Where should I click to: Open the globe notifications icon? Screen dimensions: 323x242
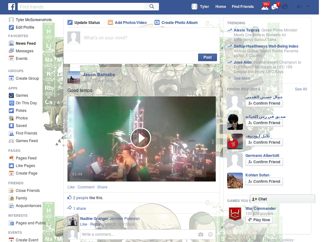(285, 7)
